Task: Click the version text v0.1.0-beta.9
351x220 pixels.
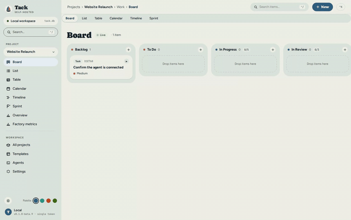Action: tap(24, 214)
